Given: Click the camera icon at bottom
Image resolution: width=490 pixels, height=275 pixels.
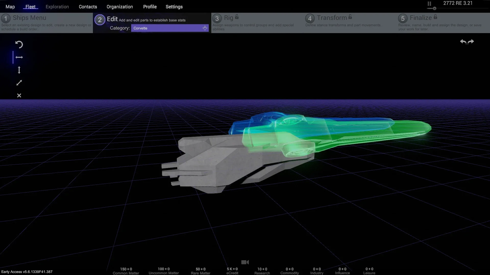Looking at the screenshot, I should coord(245,262).
